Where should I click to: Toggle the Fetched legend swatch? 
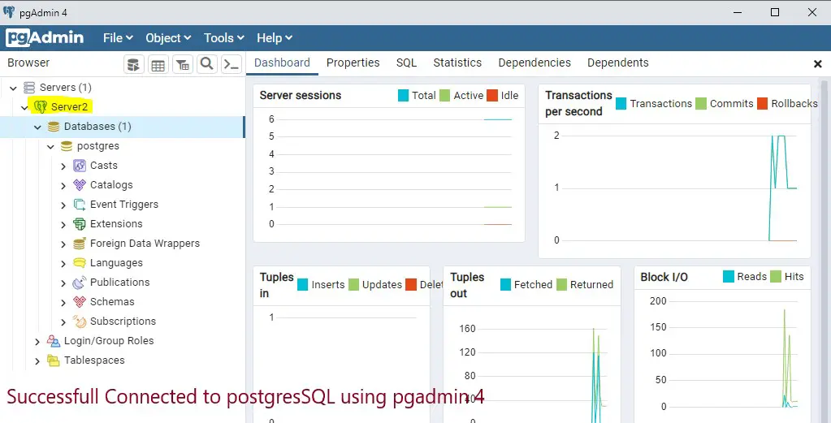click(x=505, y=284)
